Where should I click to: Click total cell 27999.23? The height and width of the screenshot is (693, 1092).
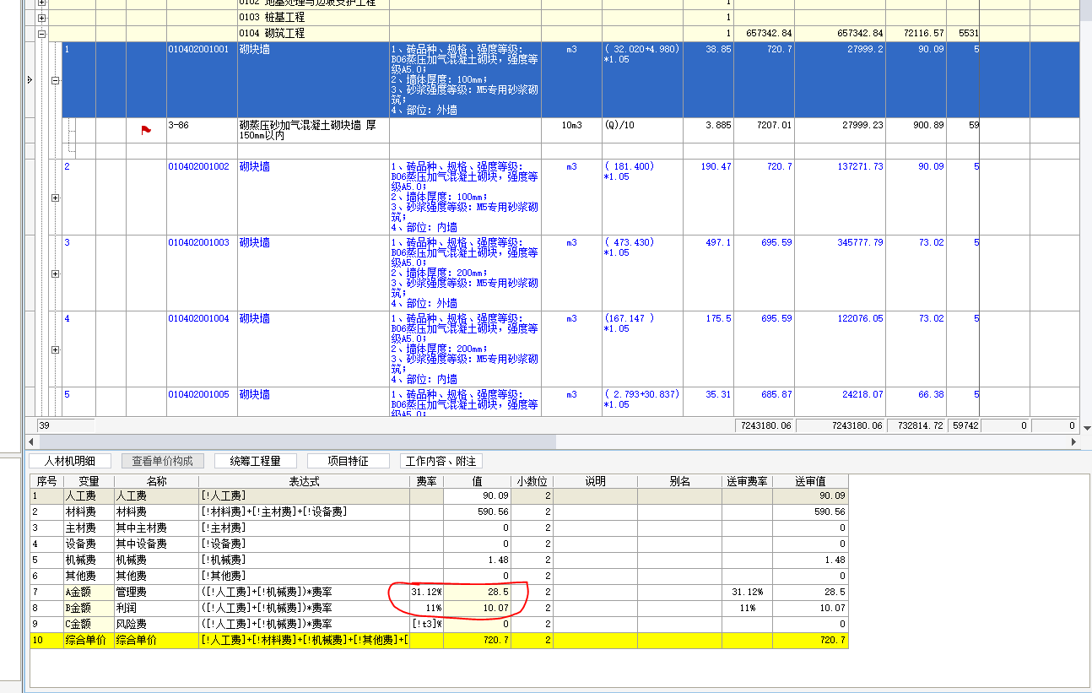click(840, 131)
